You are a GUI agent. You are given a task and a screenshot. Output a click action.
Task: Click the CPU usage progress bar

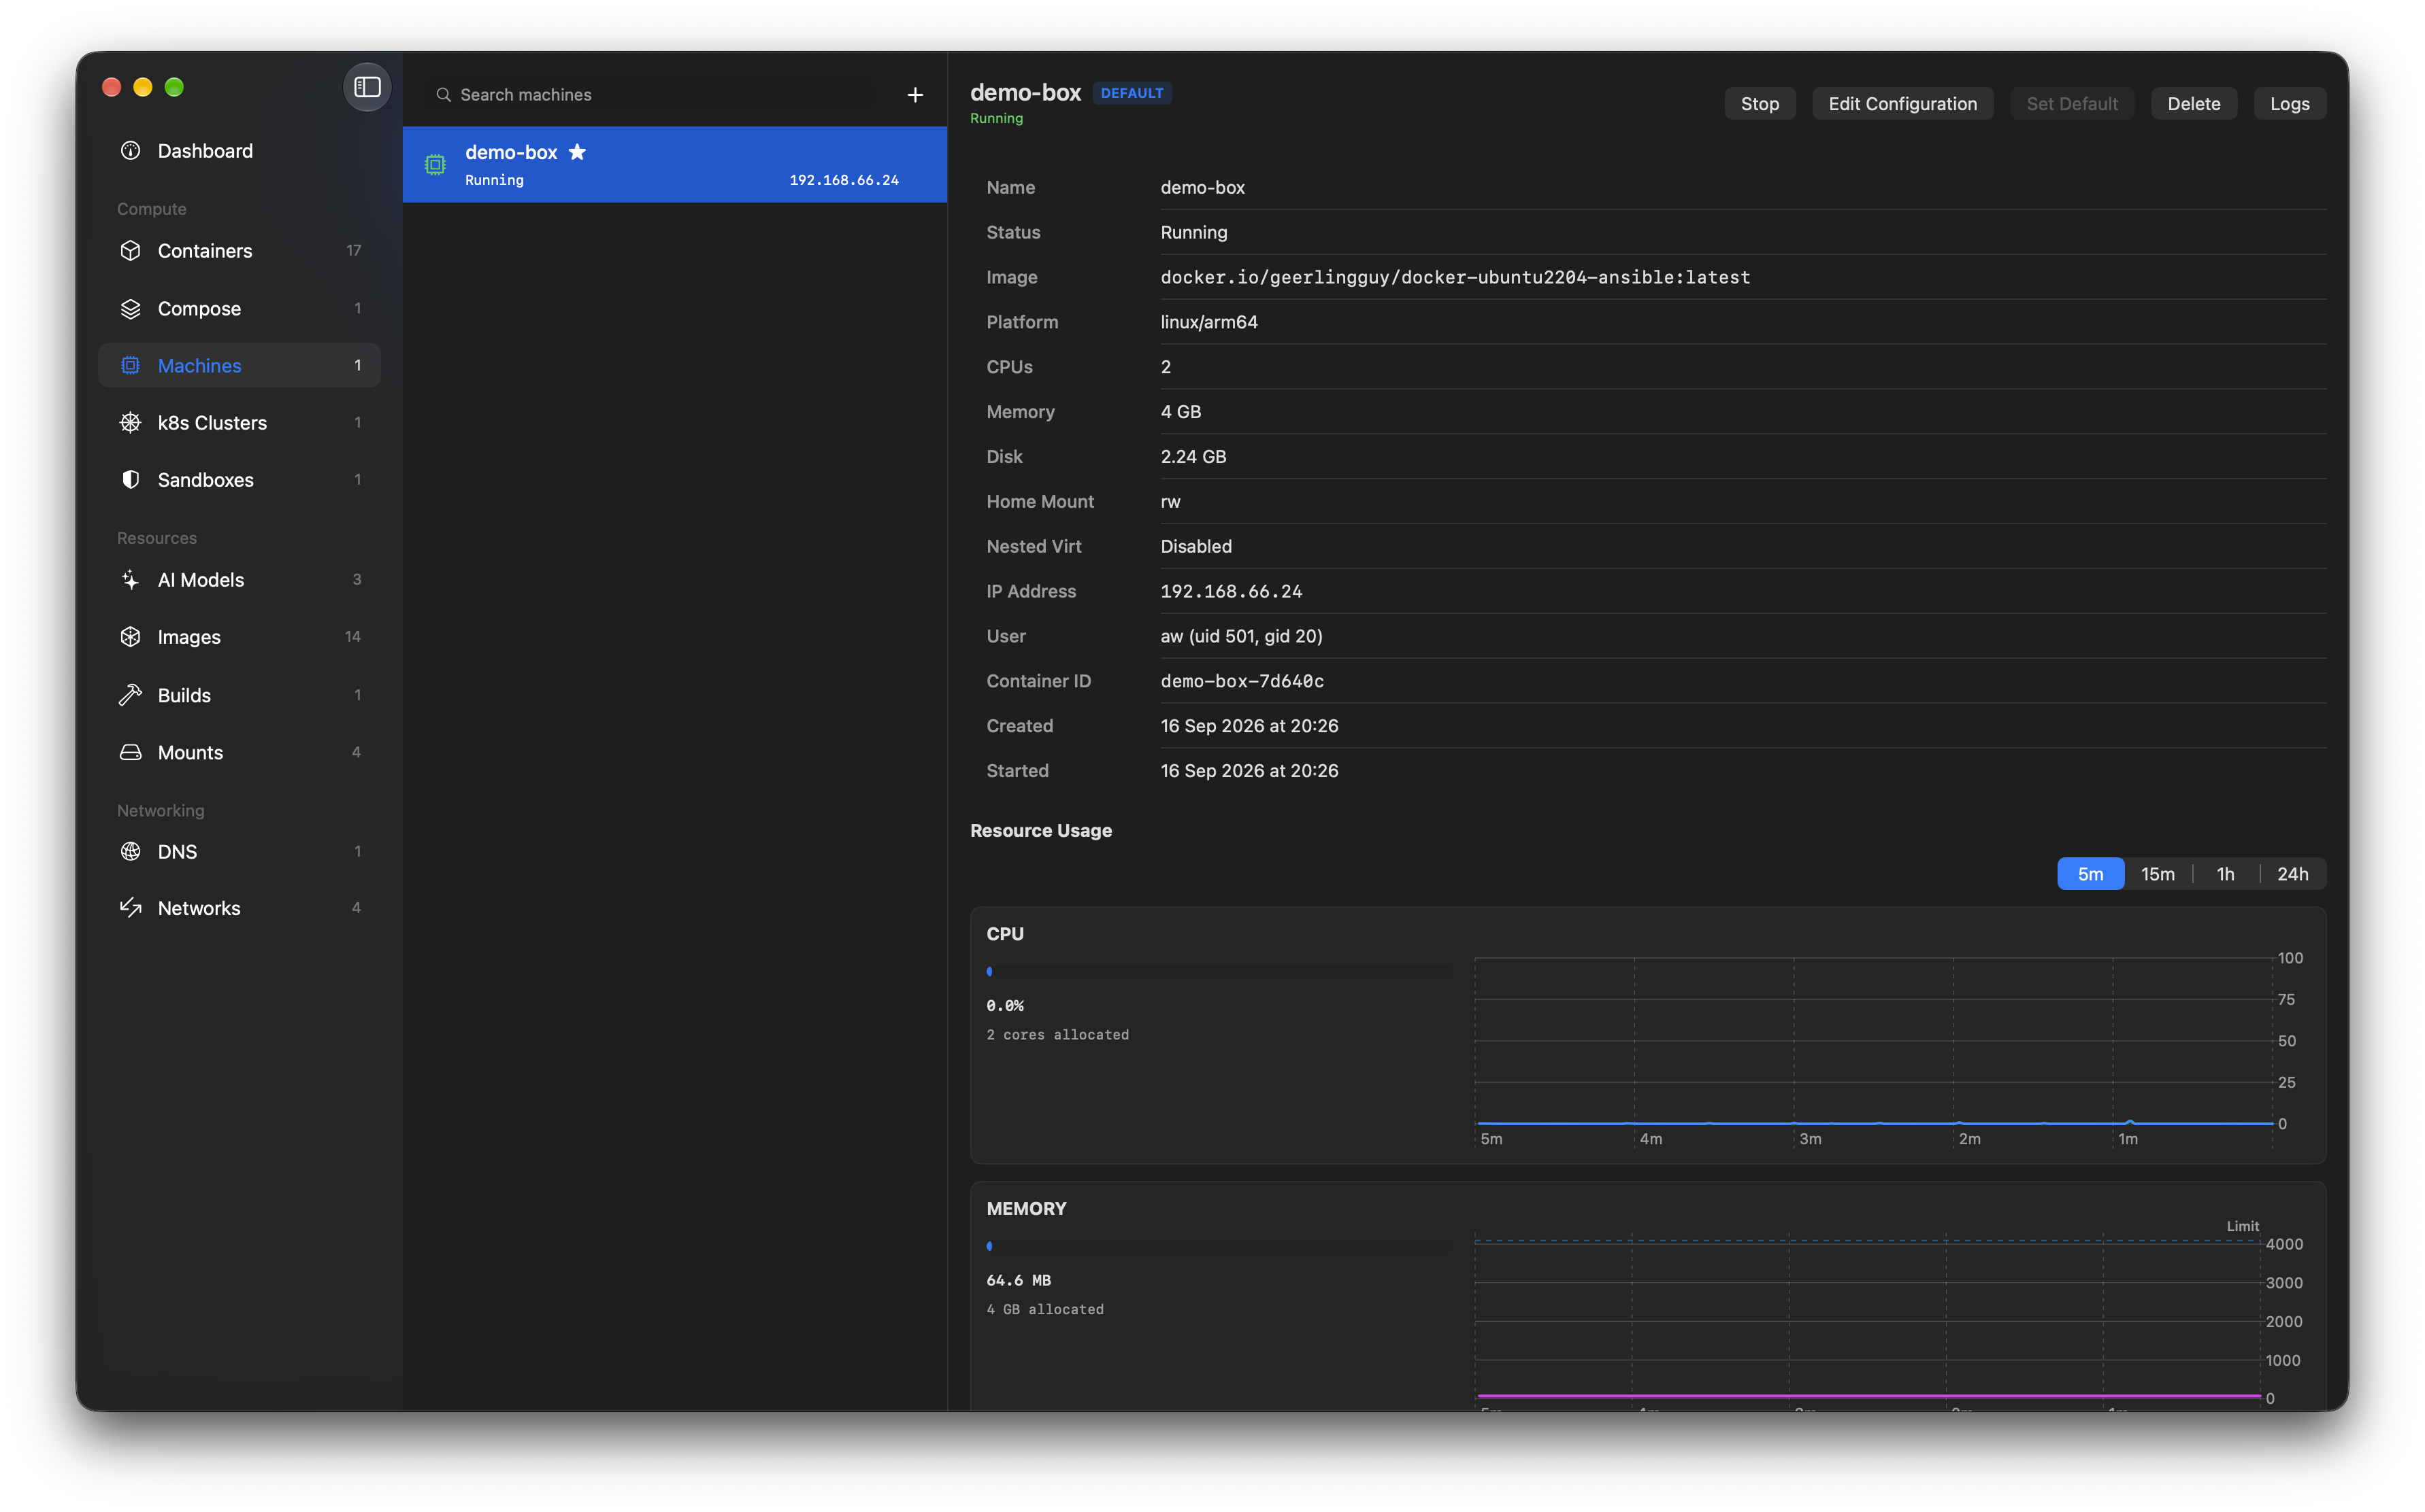(1219, 972)
